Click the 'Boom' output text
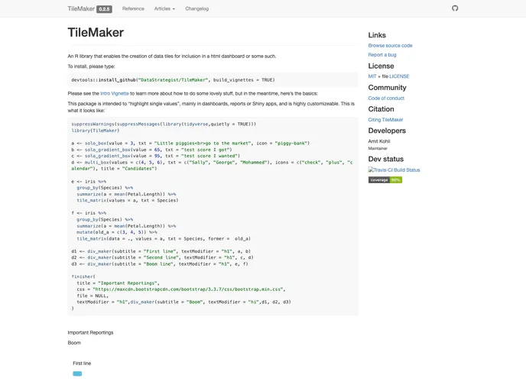526x391 pixels. pos(74,343)
